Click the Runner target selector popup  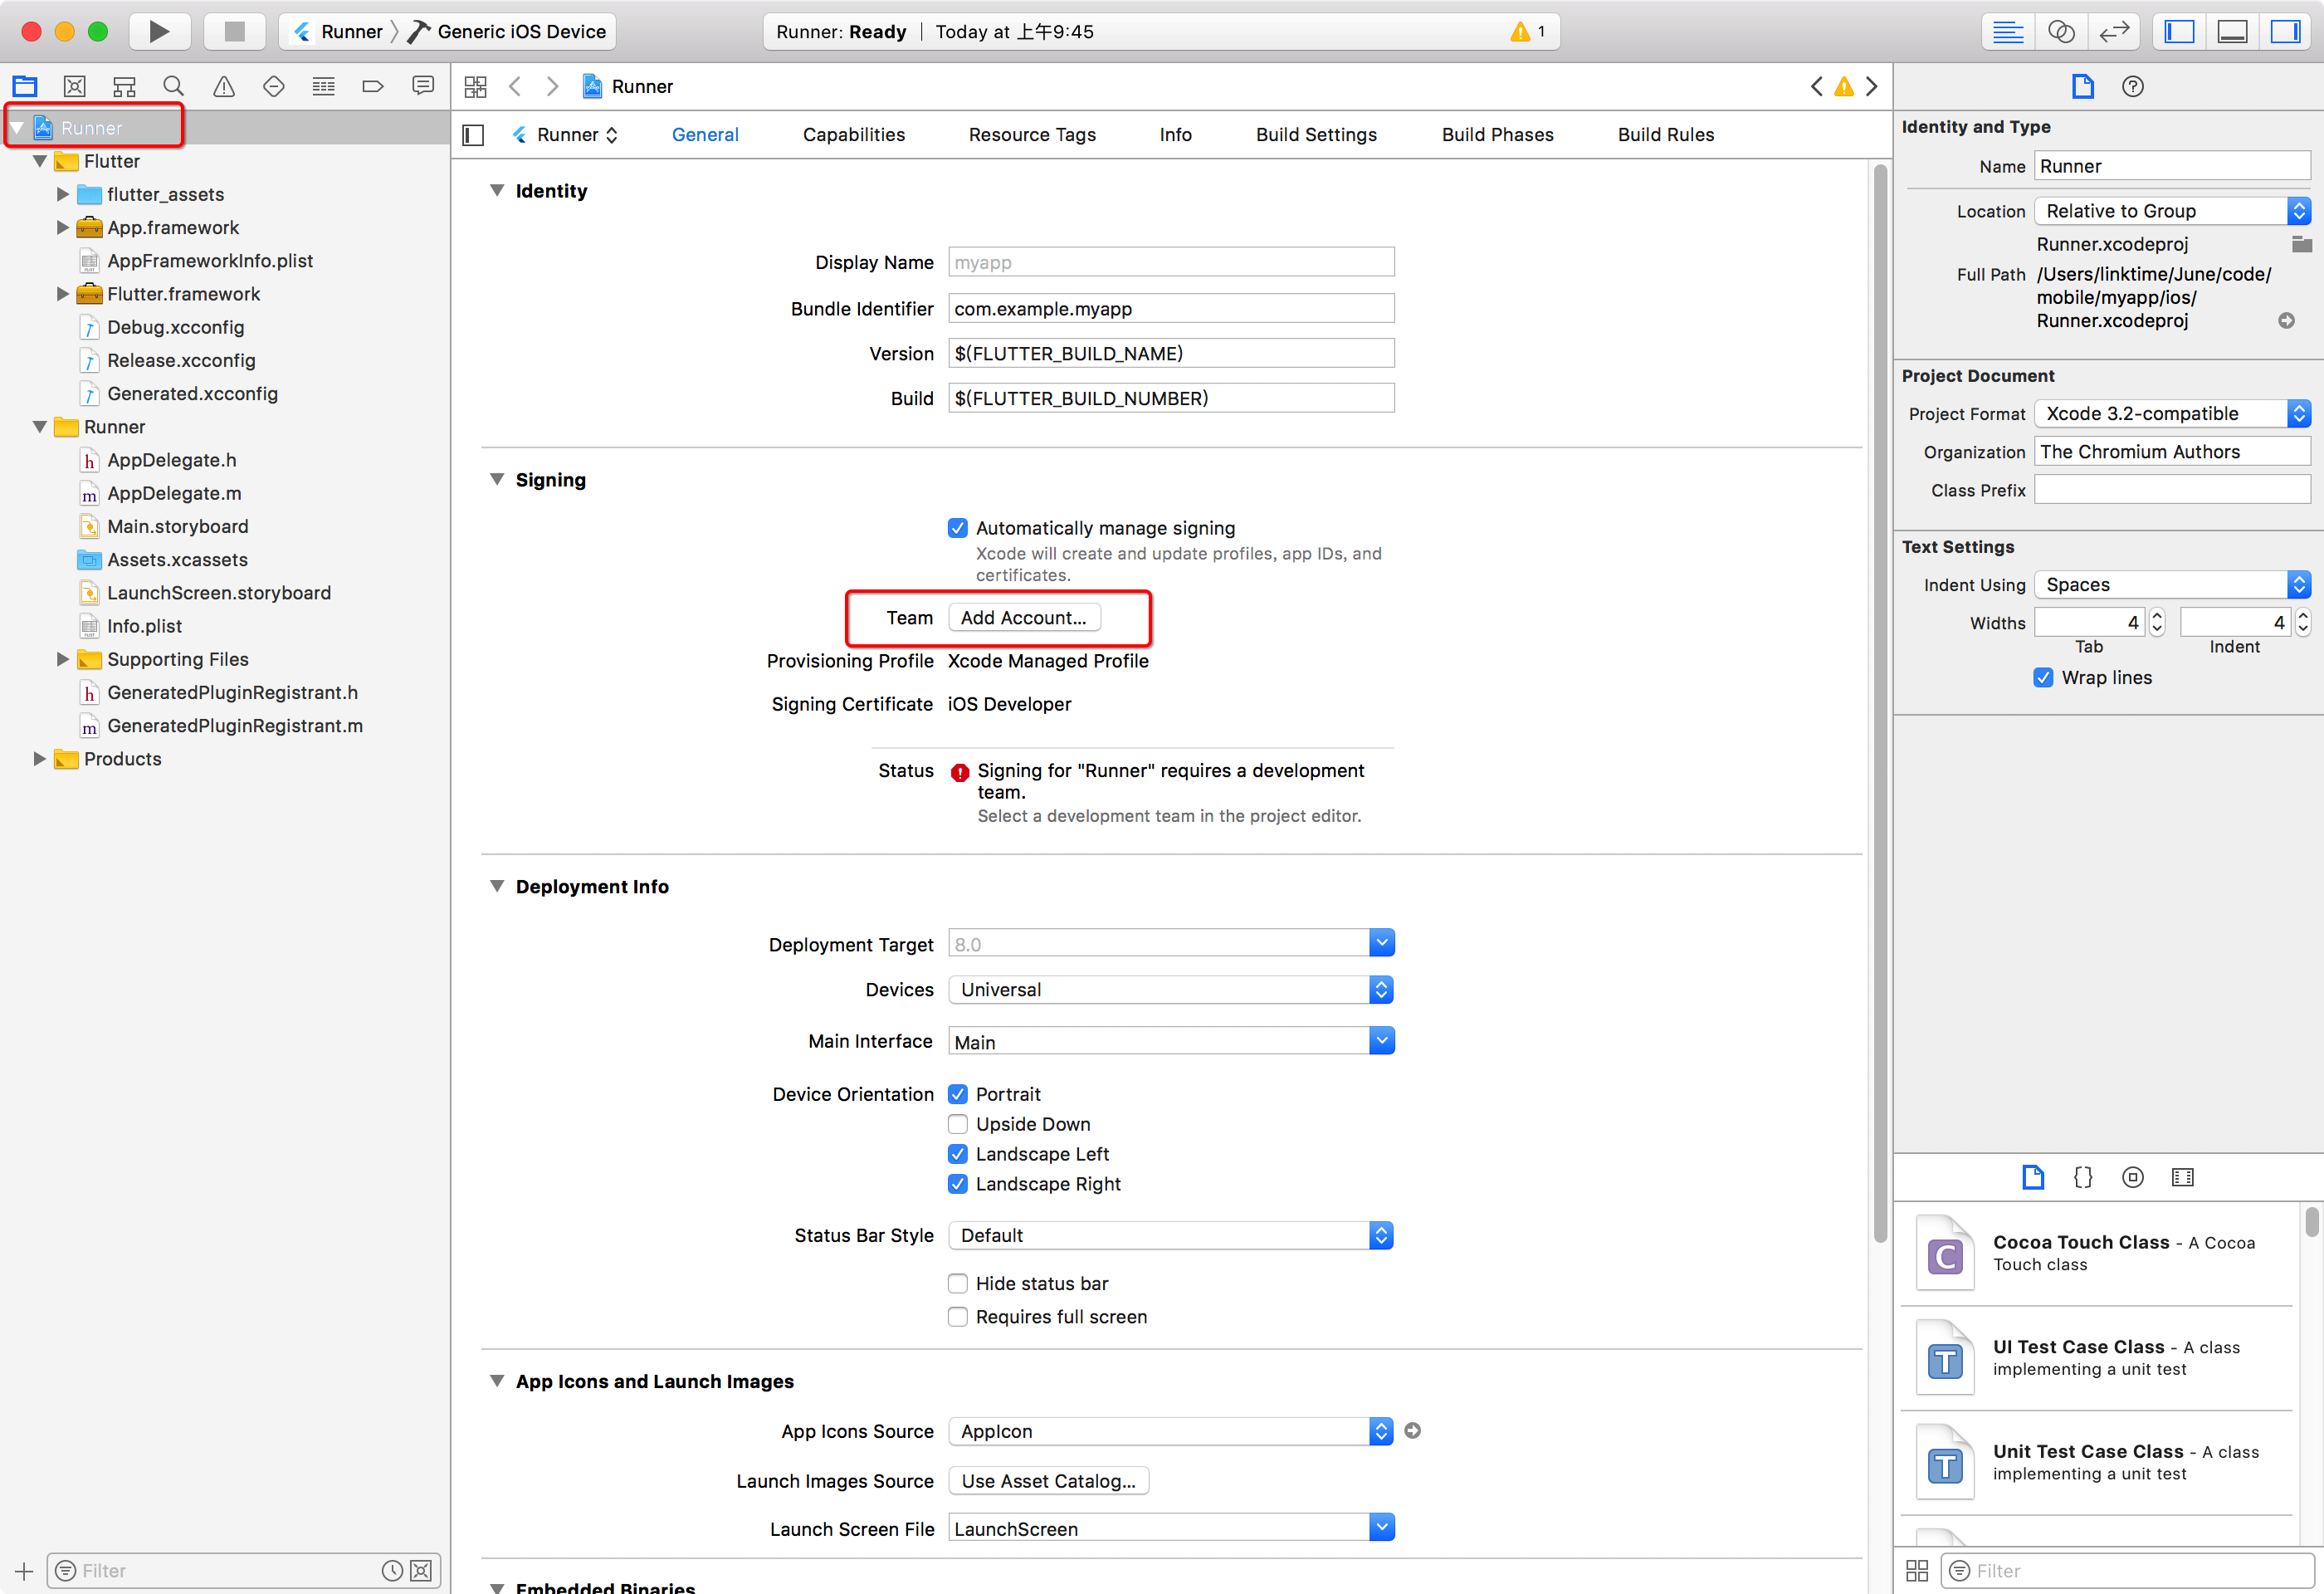[566, 135]
